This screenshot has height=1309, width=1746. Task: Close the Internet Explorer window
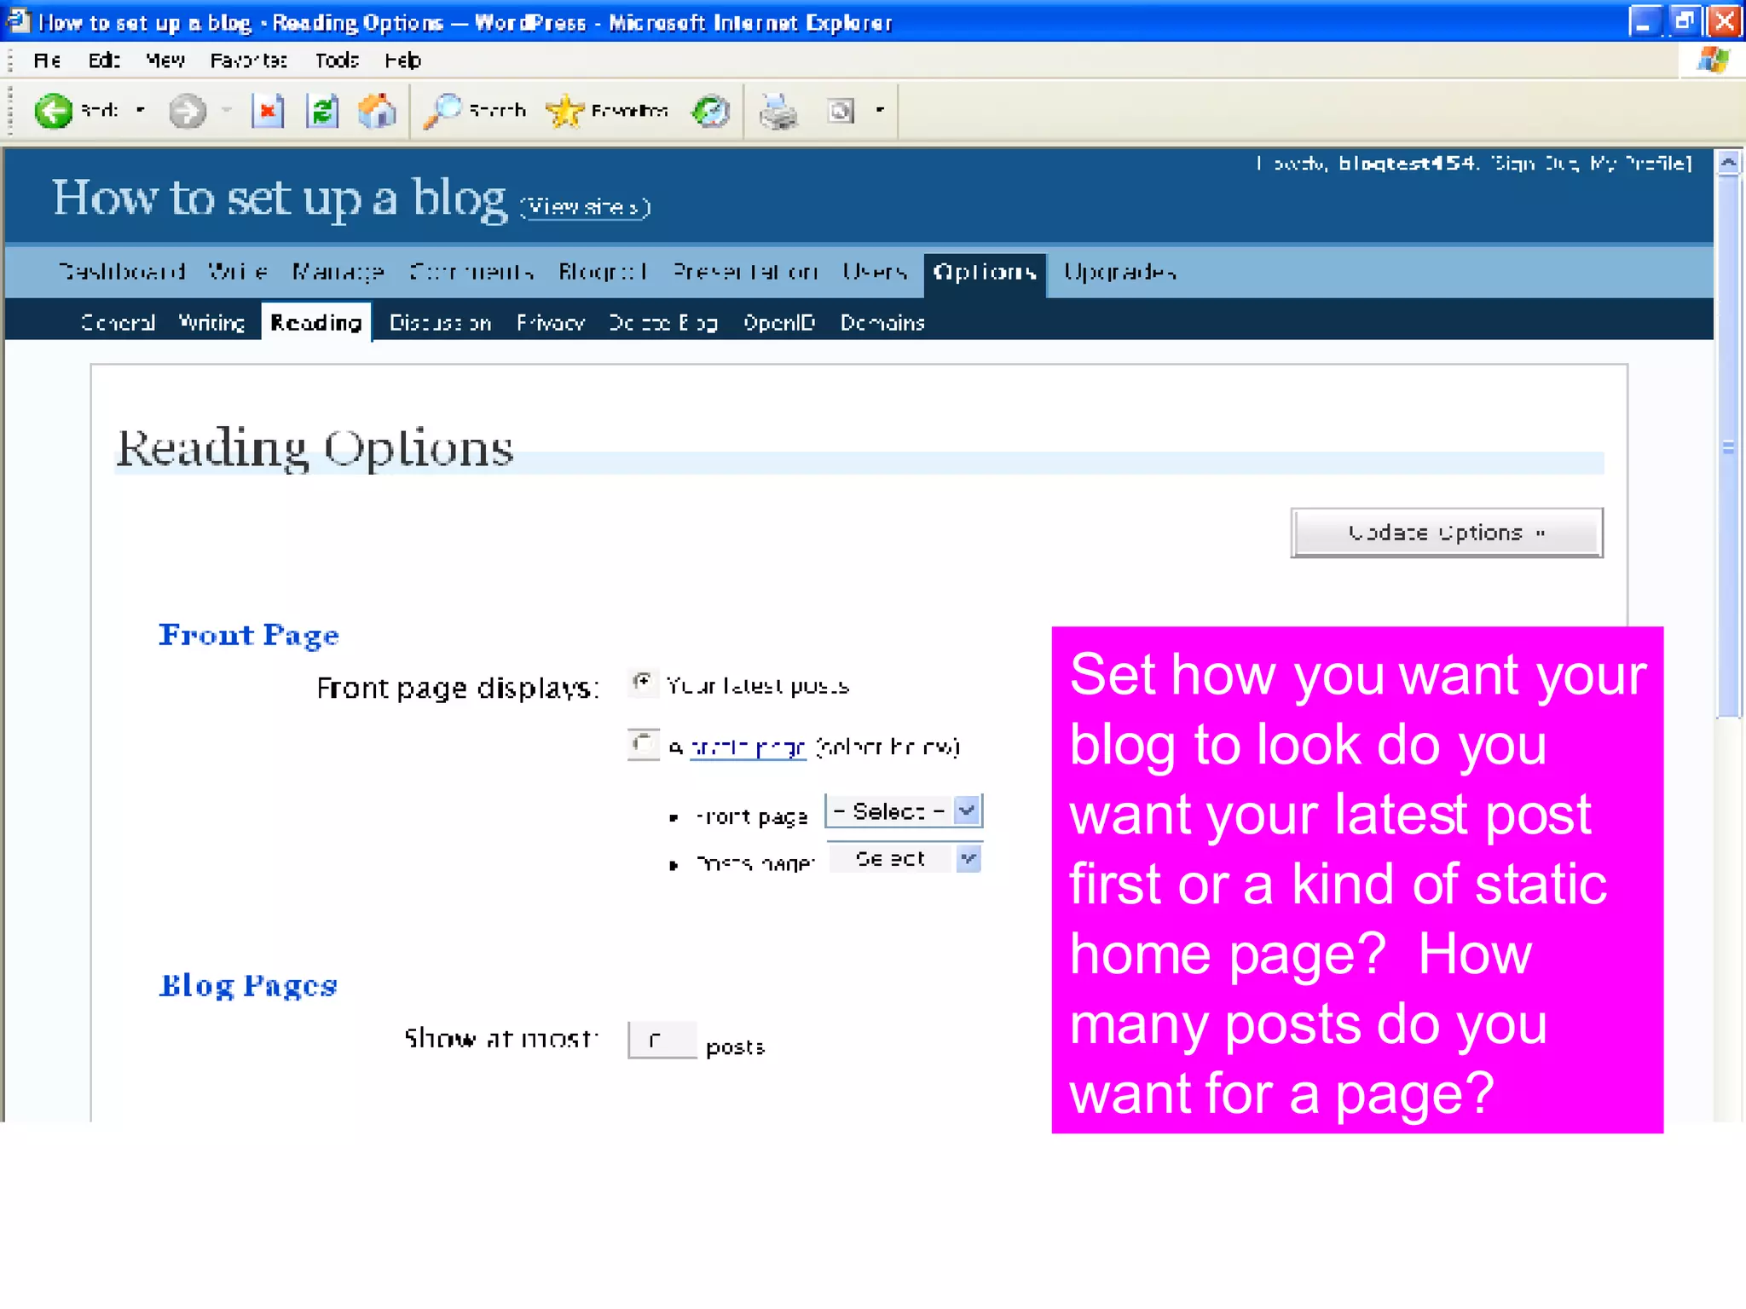(x=1725, y=21)
